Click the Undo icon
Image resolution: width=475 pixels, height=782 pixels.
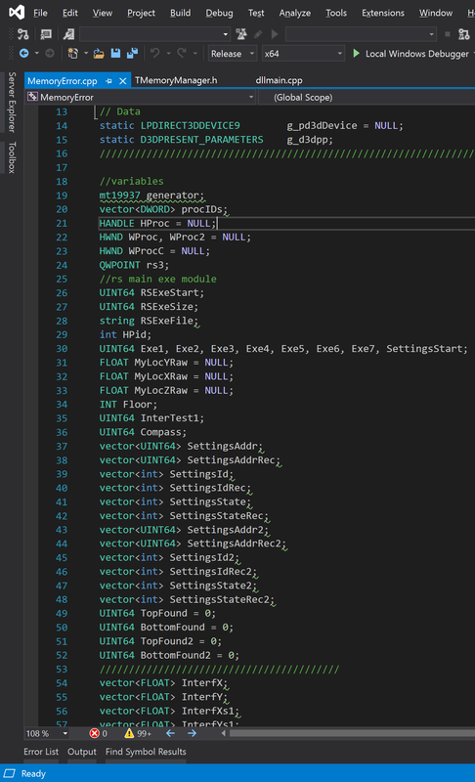[155, 54]
